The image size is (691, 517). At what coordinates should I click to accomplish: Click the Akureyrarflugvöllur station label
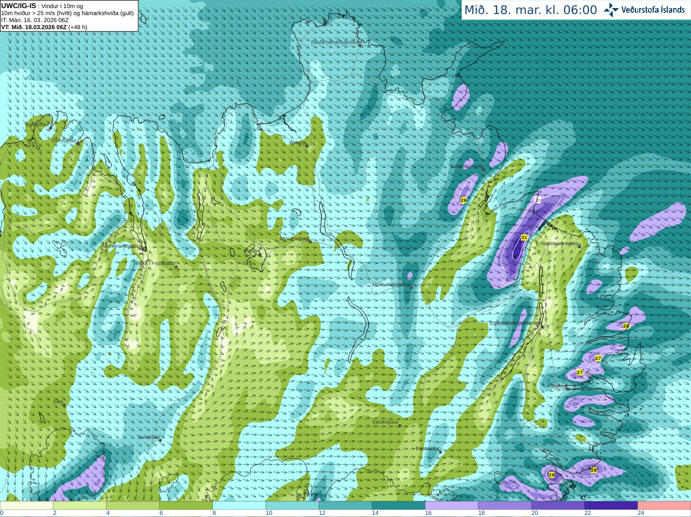[122, 246]
